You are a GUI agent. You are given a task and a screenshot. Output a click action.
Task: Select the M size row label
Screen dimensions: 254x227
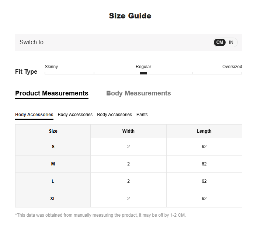pos(53,164)
